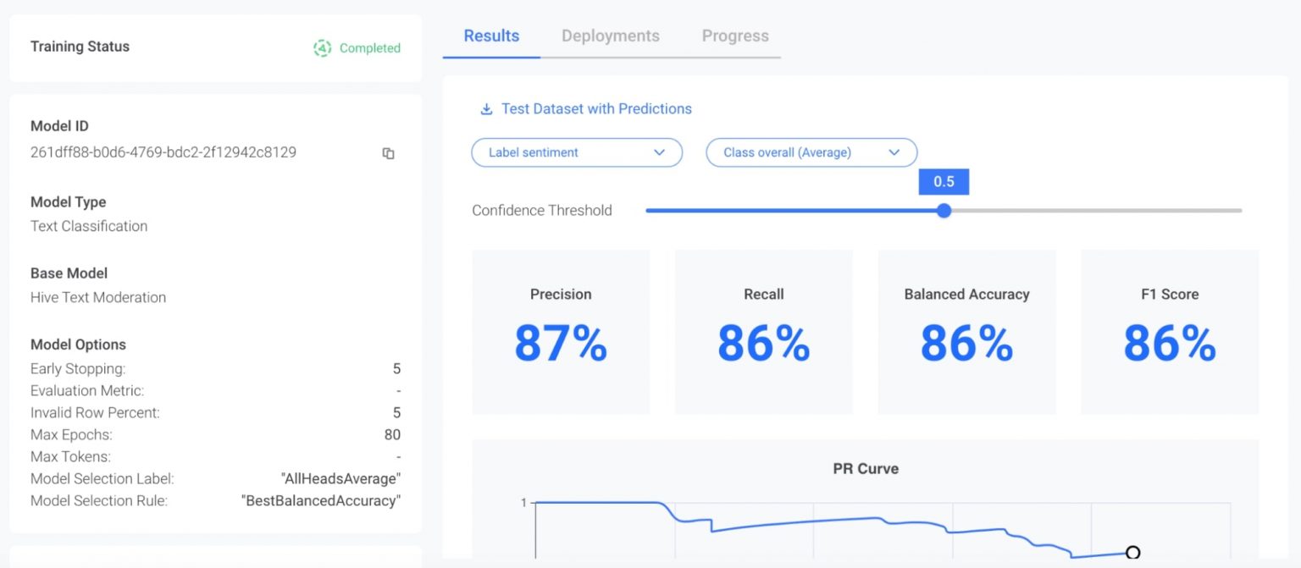Click the Confidence Threshold slider handle
The image size is (1301, 568).
[x=944, y=210]
